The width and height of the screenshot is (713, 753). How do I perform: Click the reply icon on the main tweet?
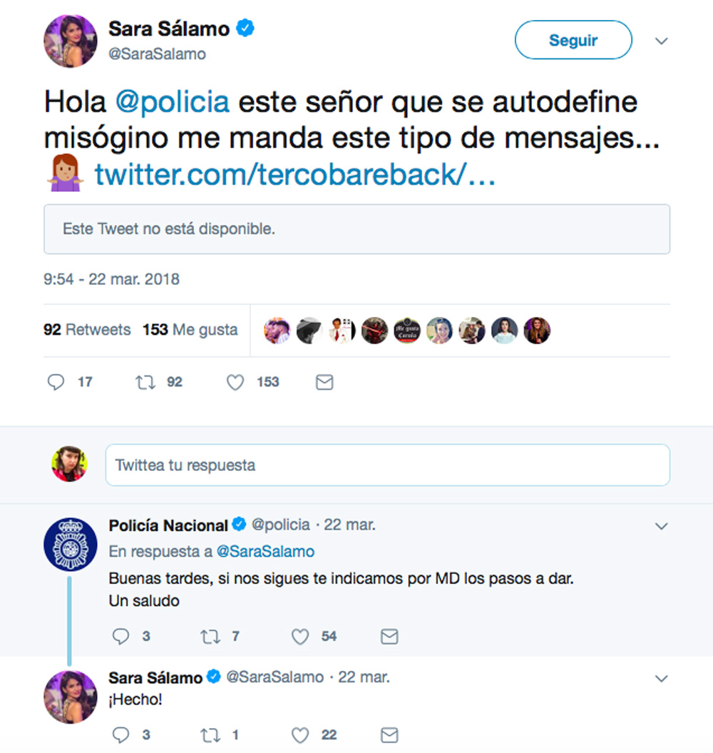click(x=56, y=383)
